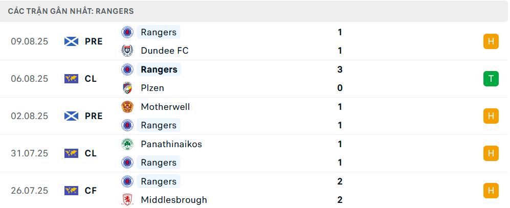Click PRE league label for 02.08.25
Image resolution: width=510 pixels, height=208 pixels.
point(94,116)
